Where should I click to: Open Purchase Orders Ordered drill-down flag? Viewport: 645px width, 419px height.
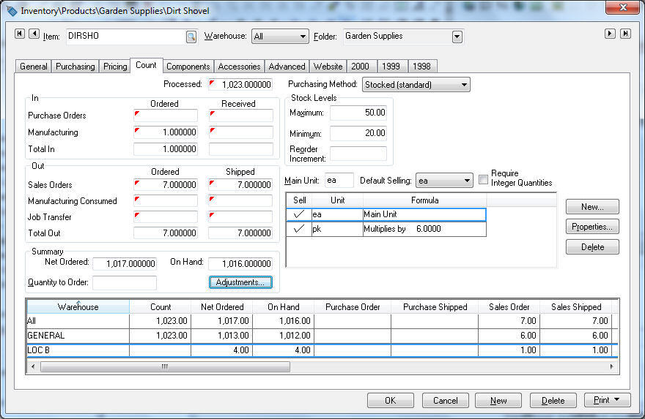coord(137,113)
